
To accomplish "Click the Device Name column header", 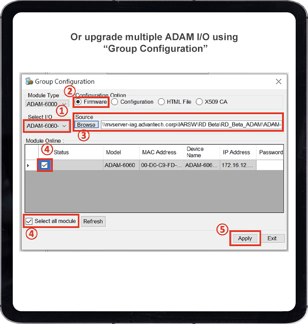I will [x=202, y=152].
